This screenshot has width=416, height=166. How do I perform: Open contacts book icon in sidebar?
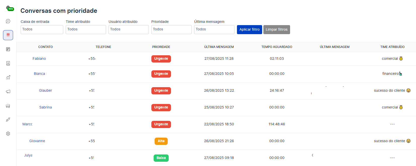(8, 63)
